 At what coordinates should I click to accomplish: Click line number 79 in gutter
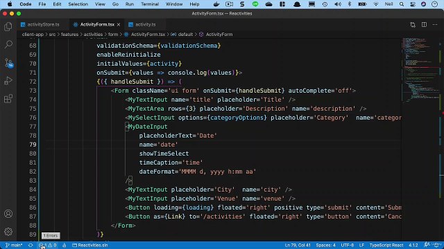(33, 145)
